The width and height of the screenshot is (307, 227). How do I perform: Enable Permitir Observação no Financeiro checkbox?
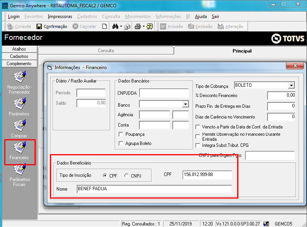click(x=198, y=137)
